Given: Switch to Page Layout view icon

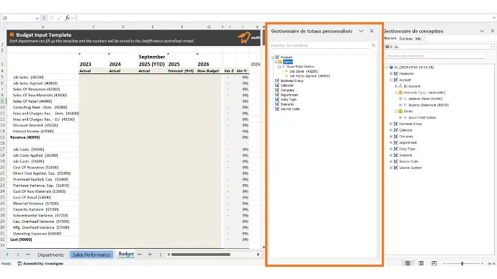Looking at the screenshot, I should pos(421,263).
